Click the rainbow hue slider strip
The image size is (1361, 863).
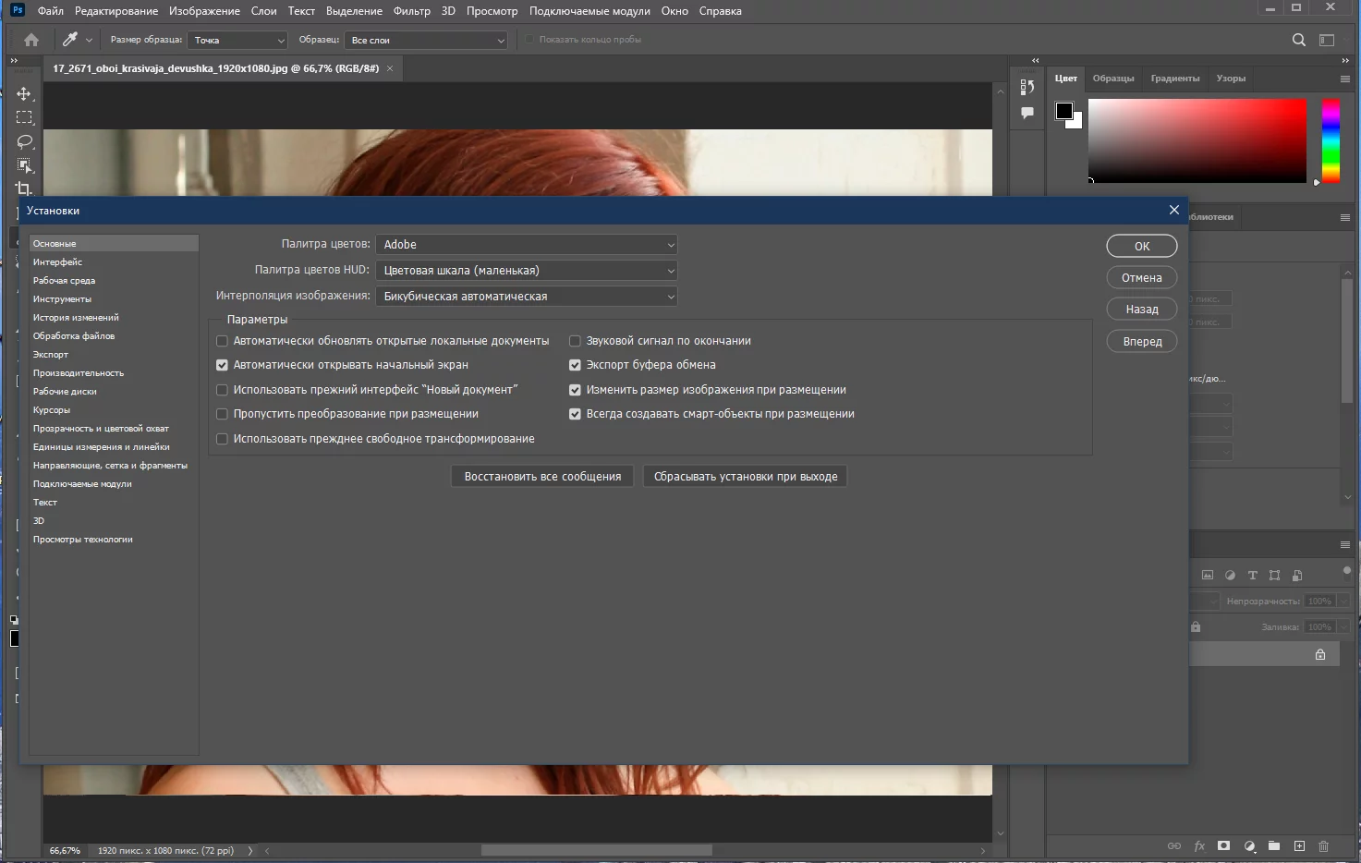(1331, 140)
